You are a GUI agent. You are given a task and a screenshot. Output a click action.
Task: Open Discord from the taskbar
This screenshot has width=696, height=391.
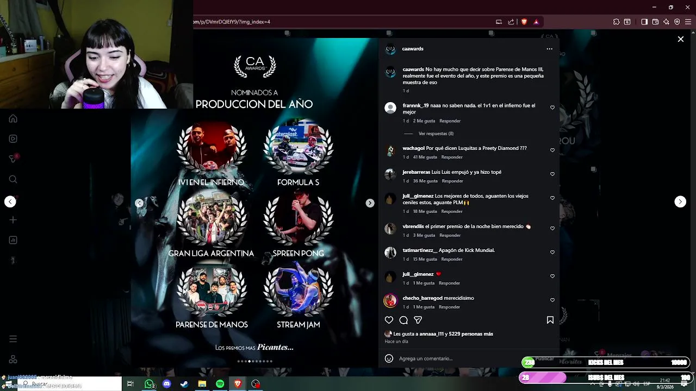point(167,384)
